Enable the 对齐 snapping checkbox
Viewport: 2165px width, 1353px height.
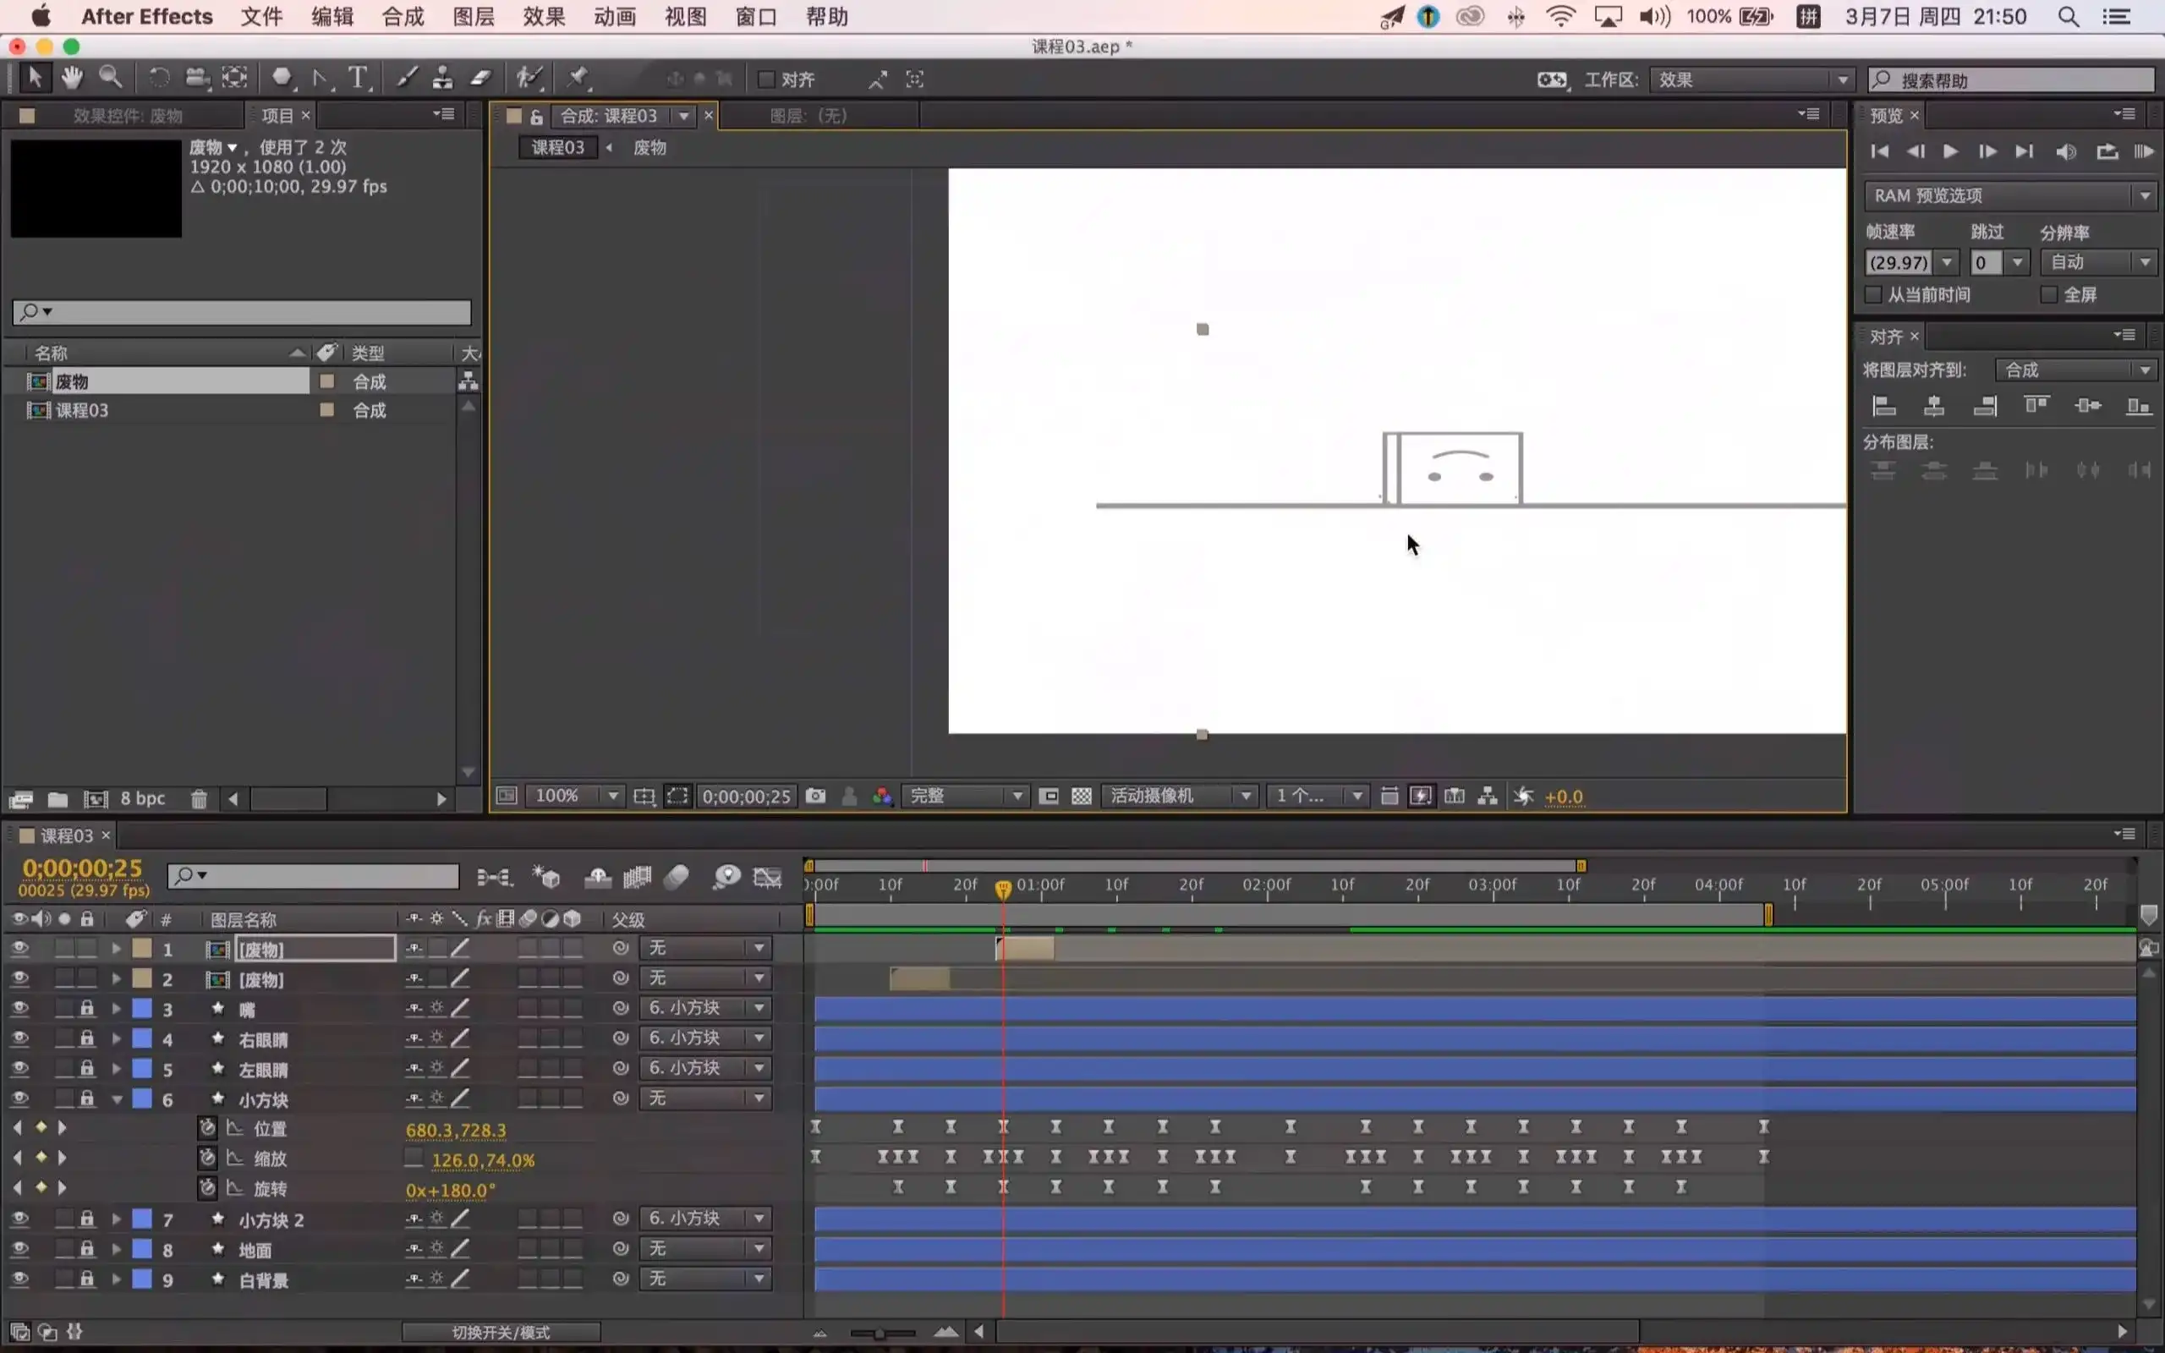coord(766,79)
